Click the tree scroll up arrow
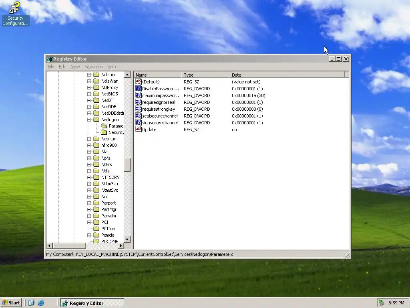This screenshot has width=410, height=308. coord(127,75)
